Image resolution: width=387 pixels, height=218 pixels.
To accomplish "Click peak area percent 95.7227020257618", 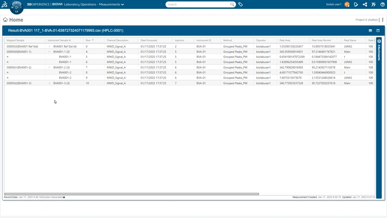I will tap(323, 83).
